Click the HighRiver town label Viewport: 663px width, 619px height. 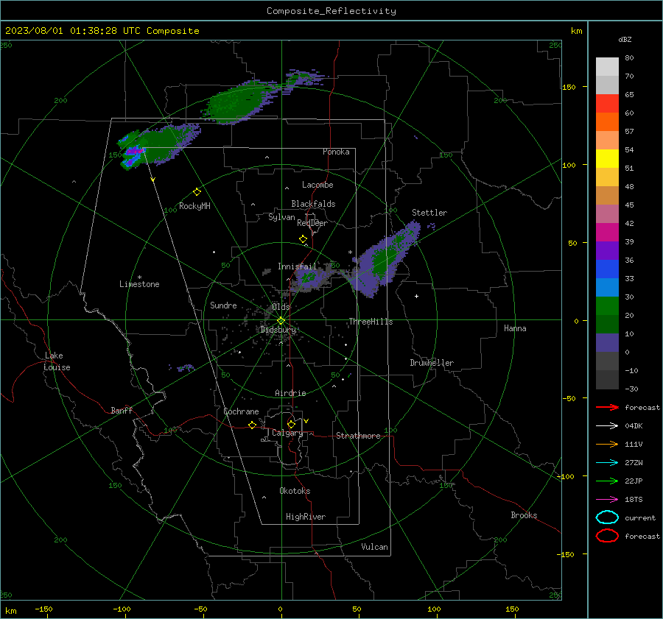tap(306, 517)
